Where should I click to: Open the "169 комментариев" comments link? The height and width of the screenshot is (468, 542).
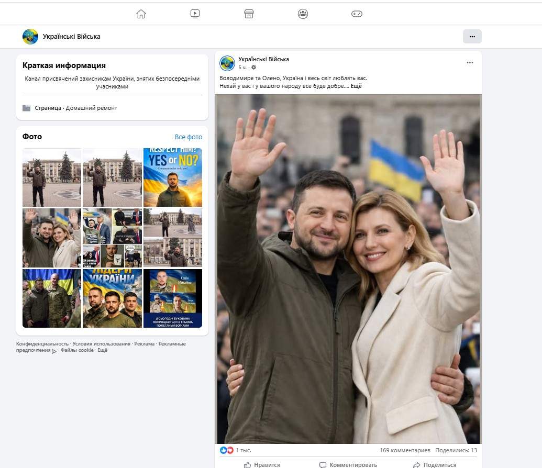[405, 450]
